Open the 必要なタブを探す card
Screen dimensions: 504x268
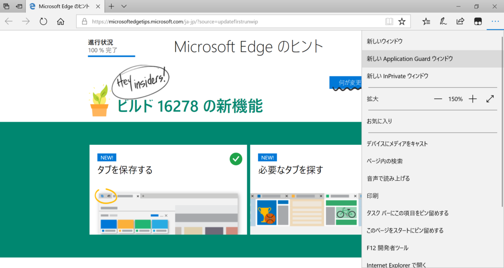click(x=306, y=190)
